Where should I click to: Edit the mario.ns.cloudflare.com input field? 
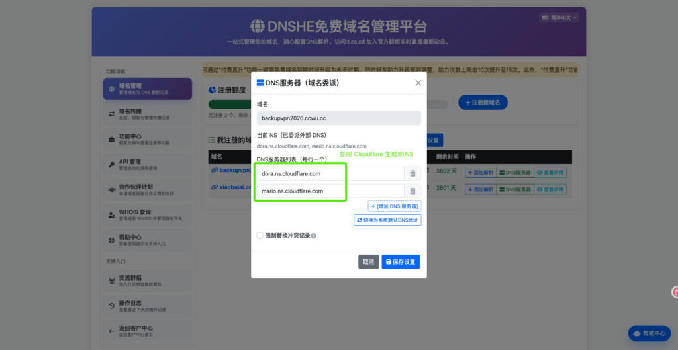pyautogui.click(x=330, y=191)
